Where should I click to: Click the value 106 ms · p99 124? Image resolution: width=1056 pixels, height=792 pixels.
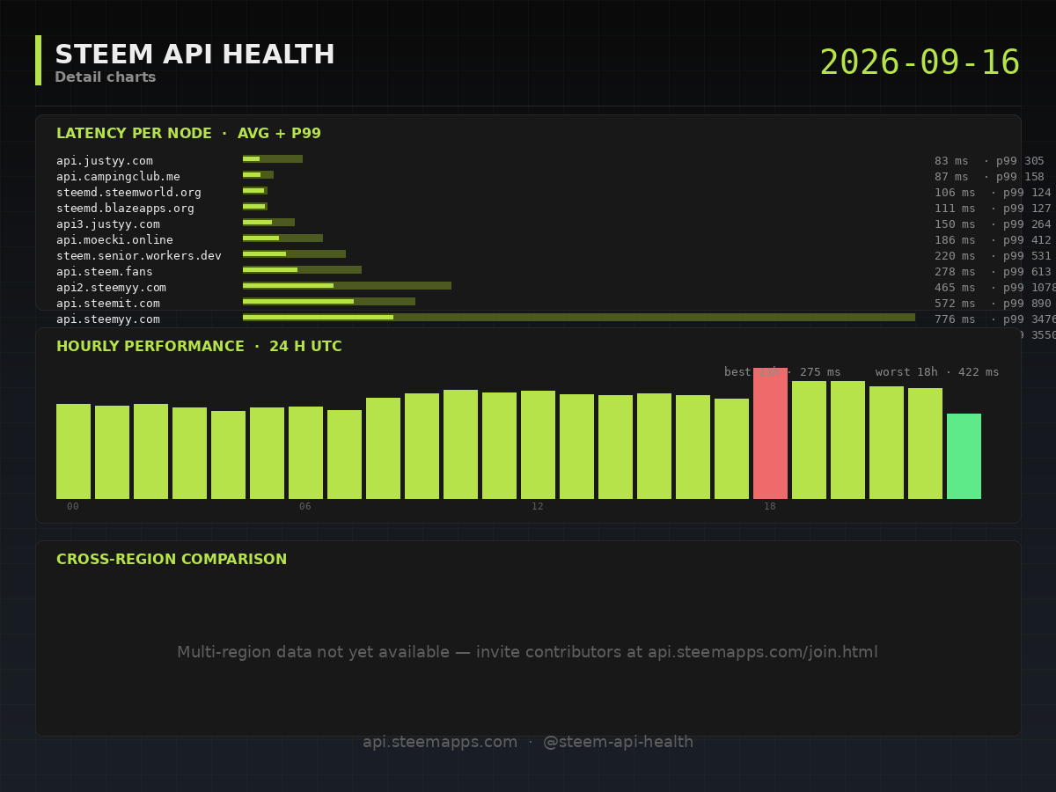pos(993,193)
